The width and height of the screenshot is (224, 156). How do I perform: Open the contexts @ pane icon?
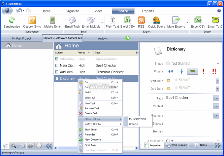(30, 146)
